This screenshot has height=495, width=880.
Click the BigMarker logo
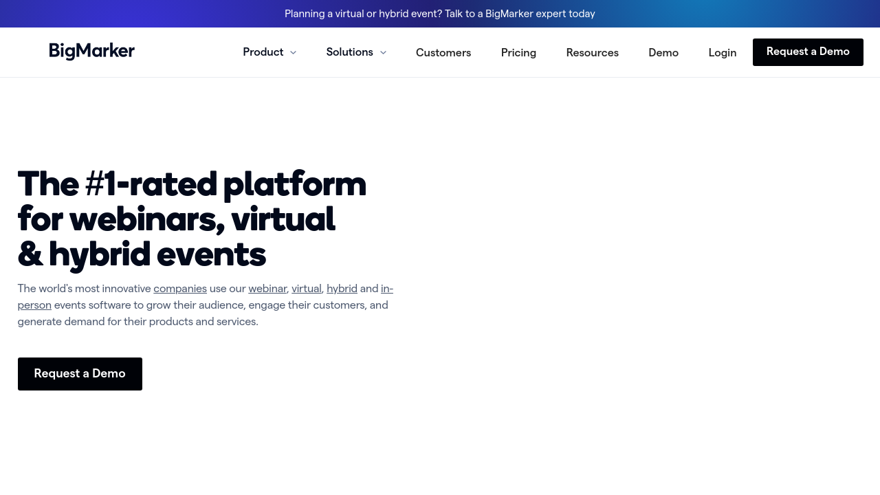pyautogui.click(x=92, y=52)
